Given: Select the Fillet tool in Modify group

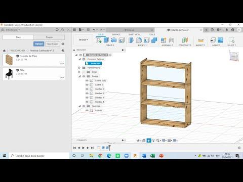Looking at the screenshot, I should pos(139,40).
